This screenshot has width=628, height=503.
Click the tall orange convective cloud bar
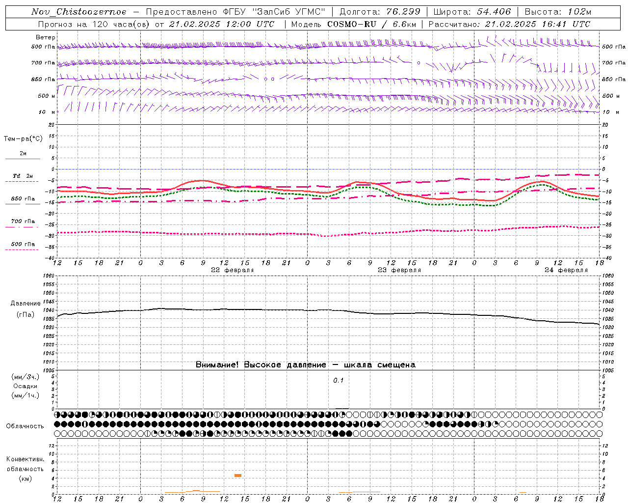coord(238,475)
